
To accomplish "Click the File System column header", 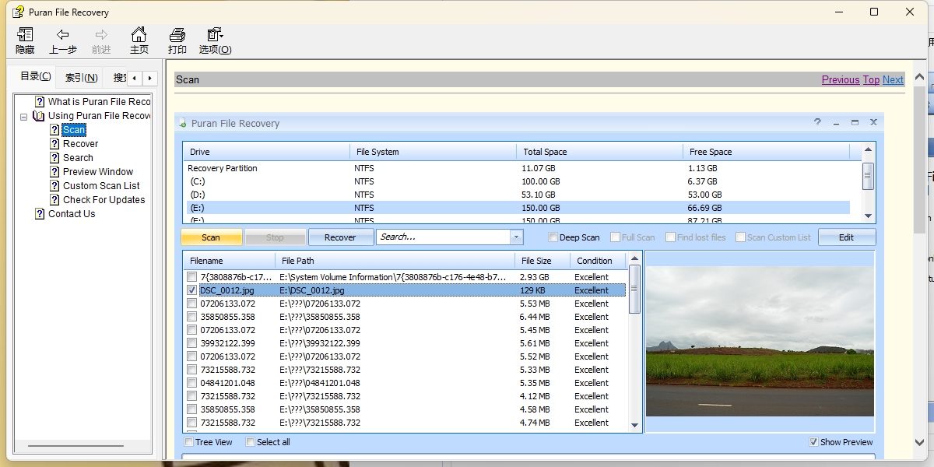I will (433, 152).
